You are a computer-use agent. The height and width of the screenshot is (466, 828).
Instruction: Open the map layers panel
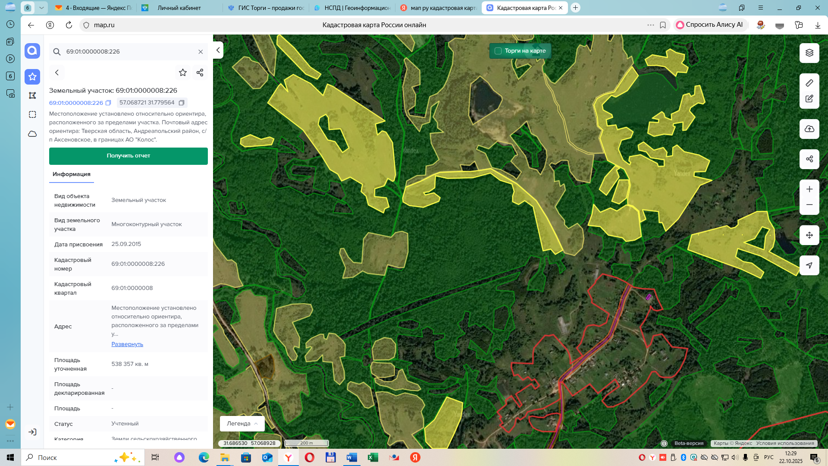pyautogui.click(x=809, y=53)
